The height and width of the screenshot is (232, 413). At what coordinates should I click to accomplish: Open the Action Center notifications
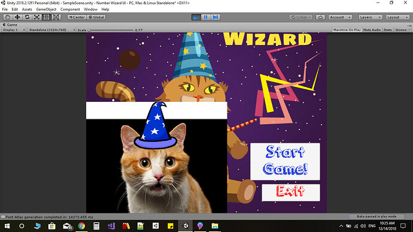coord(403,226)
